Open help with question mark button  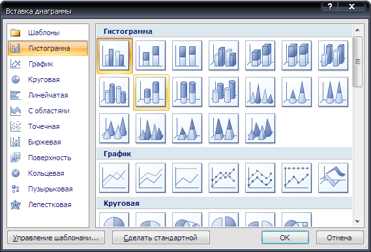coord(330,7)
